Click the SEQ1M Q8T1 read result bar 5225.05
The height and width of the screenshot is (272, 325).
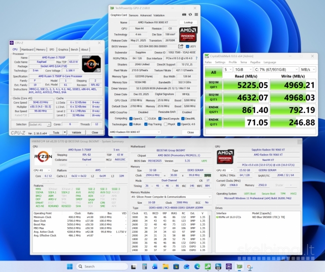click(246, 85)
